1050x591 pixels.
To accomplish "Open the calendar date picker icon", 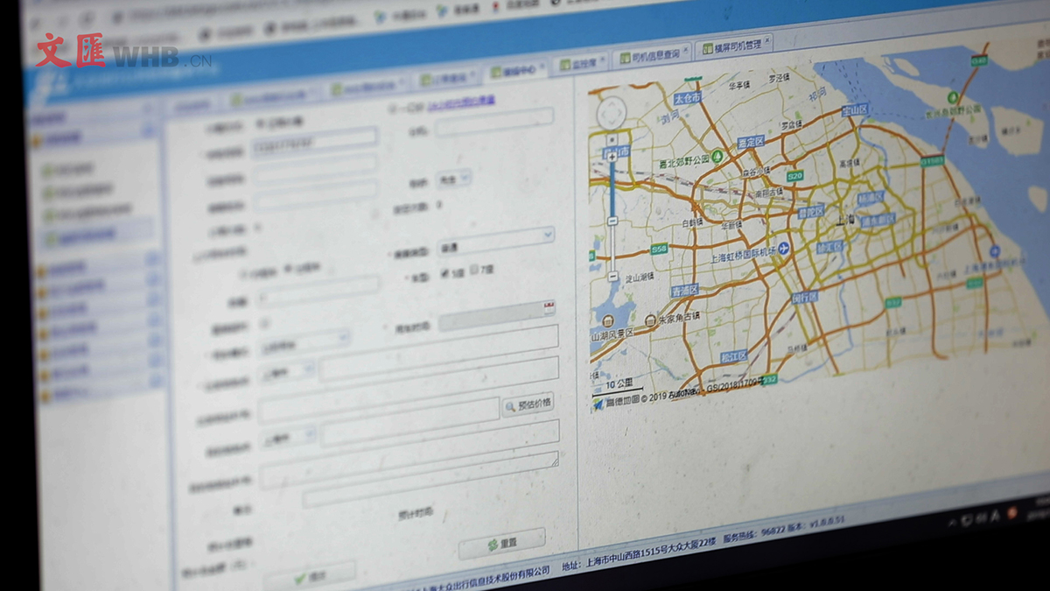I will tap(549, 307).
